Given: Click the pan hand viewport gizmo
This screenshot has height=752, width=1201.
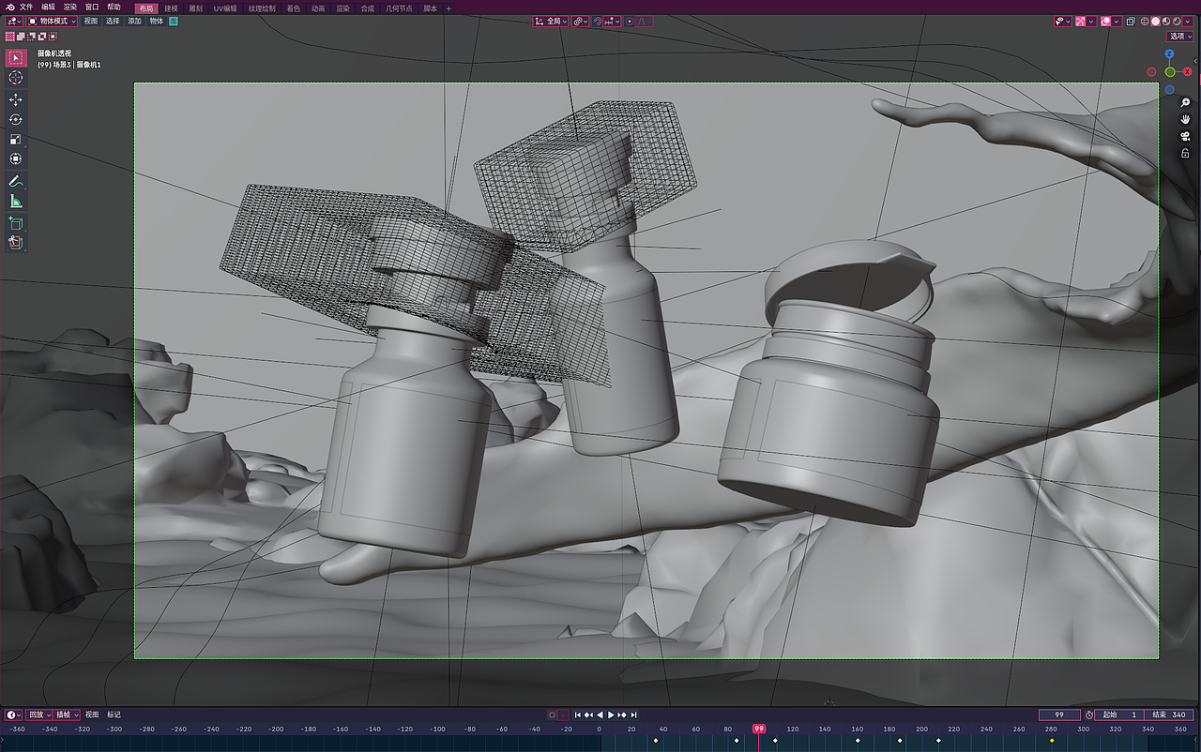Looking at the screenshot, I should coord(1185,119).
